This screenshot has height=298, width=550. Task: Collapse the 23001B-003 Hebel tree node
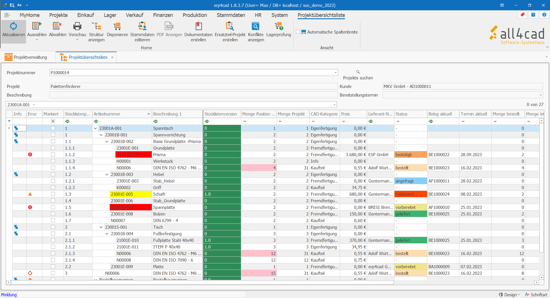107,175
